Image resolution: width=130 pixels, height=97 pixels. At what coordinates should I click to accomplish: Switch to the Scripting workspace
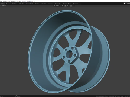click(76, 4)
